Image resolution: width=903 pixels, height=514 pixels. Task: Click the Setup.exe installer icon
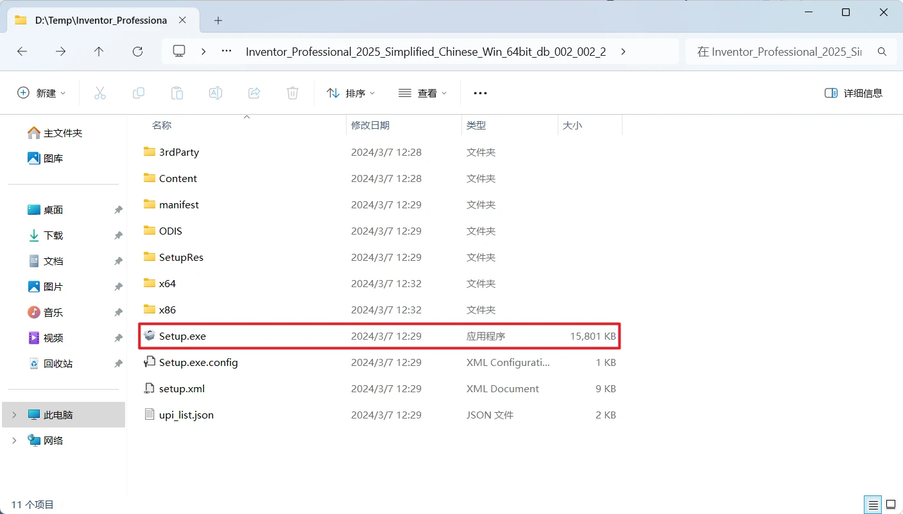tap(150, 336)
